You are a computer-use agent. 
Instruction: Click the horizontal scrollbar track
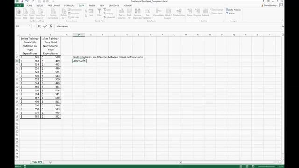228,162
